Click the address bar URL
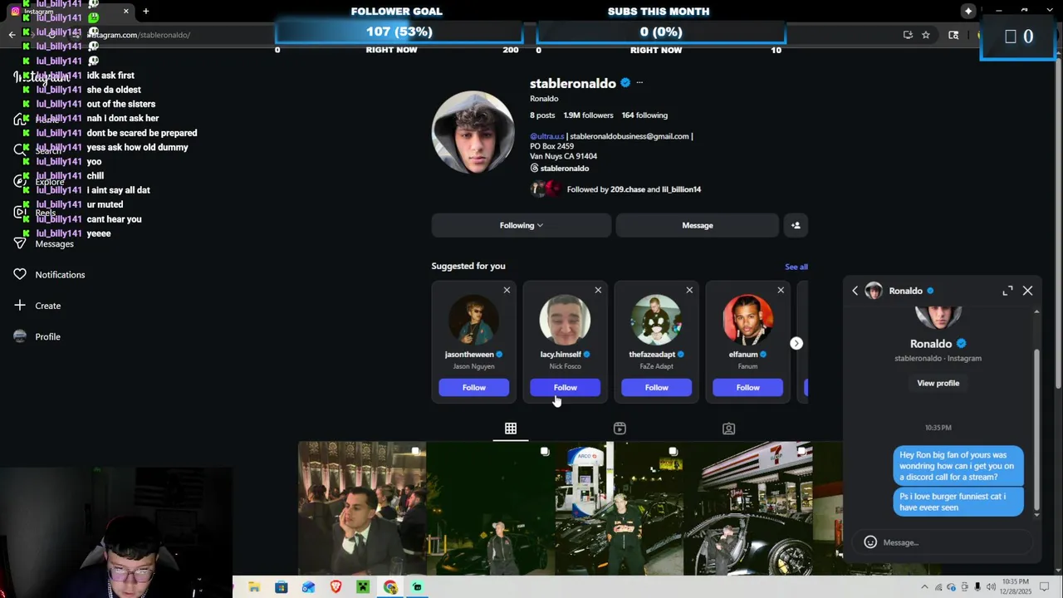The height and width of the screenshot is (598, 1063). pyautogui.click(x=139, y=35)
